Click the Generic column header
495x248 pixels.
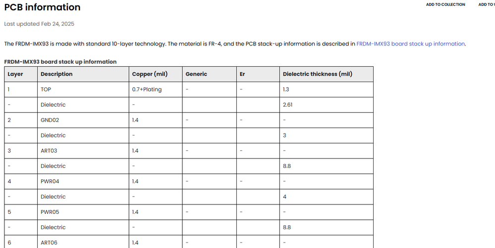point(209,74)
